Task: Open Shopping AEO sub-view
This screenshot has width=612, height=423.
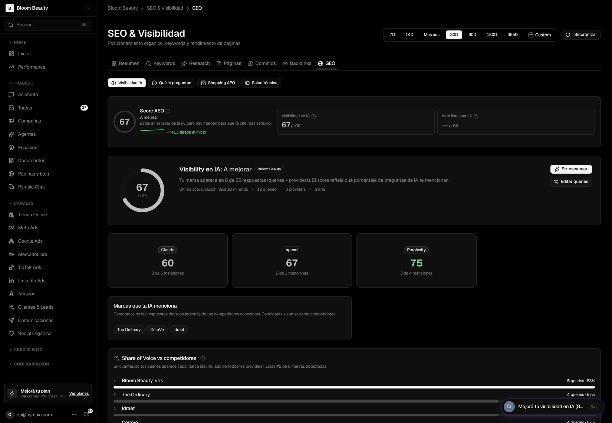Action: point(218,83)
